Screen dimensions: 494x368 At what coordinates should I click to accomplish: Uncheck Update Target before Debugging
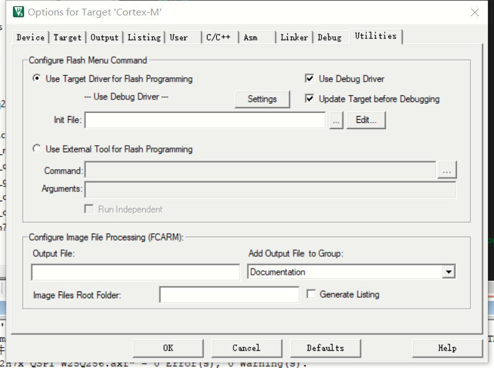click(x=309, y=99)
